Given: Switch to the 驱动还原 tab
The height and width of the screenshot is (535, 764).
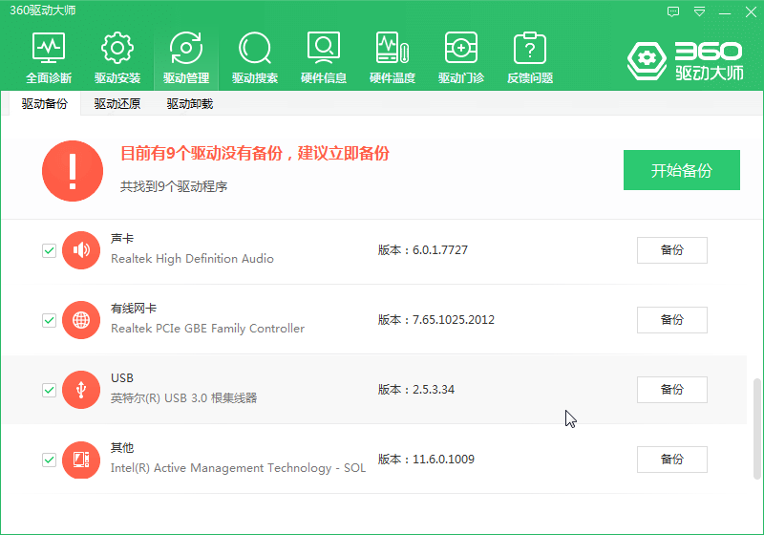Looking at the screenshot, I should coord(117,104).
